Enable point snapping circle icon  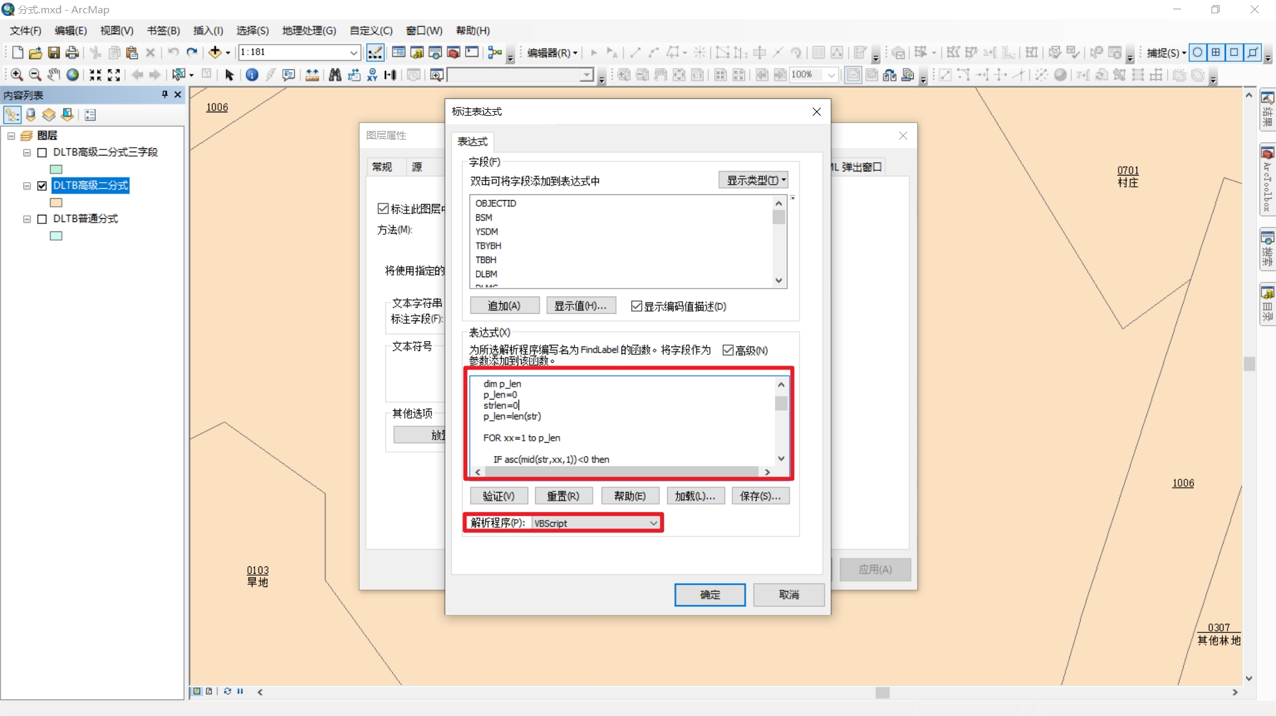pyautogui.click(x=1198, y=53)
